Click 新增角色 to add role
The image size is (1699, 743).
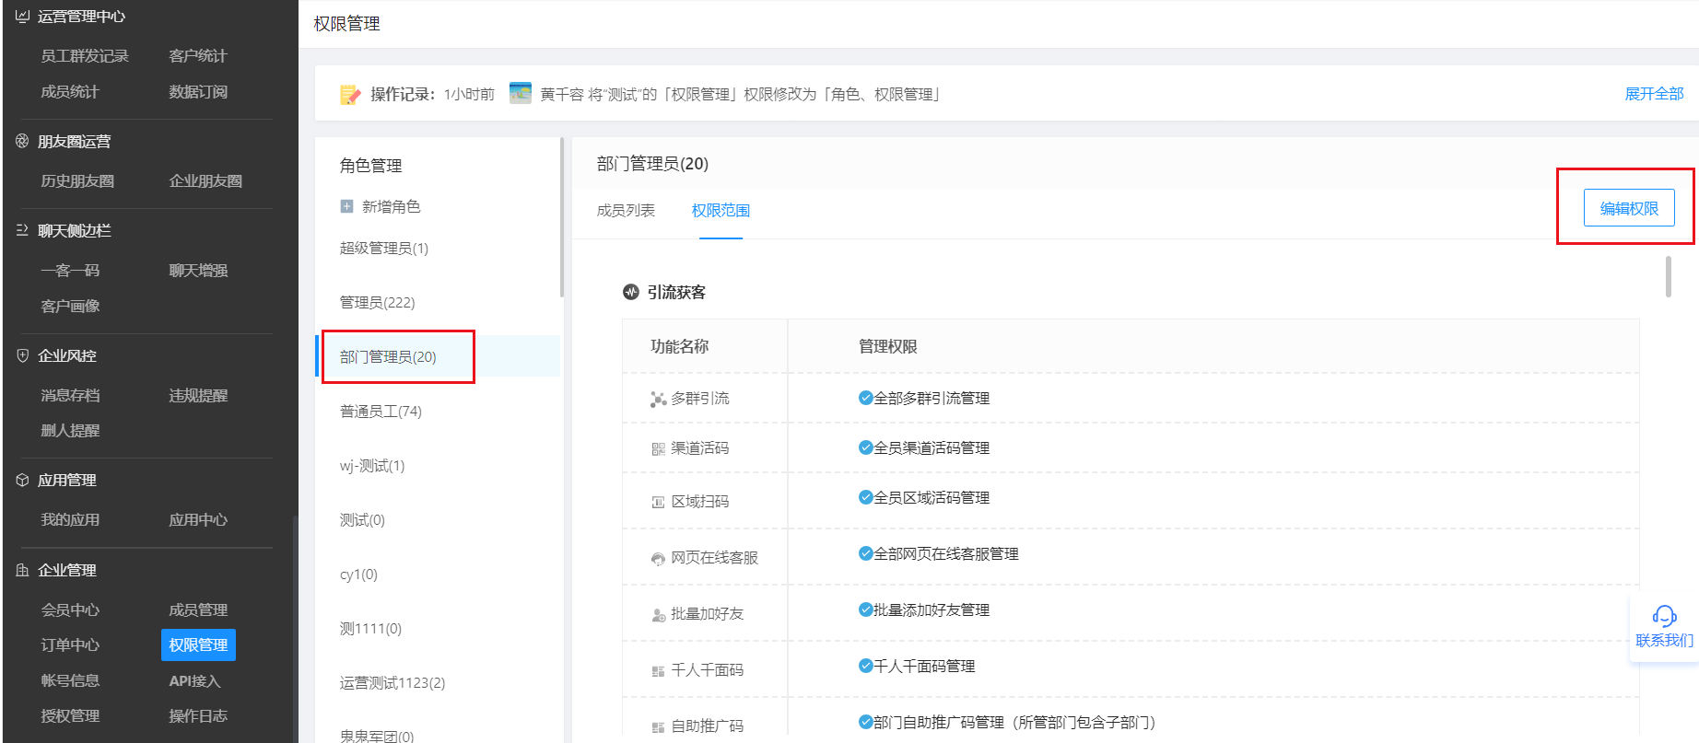(x=391, y=206)
